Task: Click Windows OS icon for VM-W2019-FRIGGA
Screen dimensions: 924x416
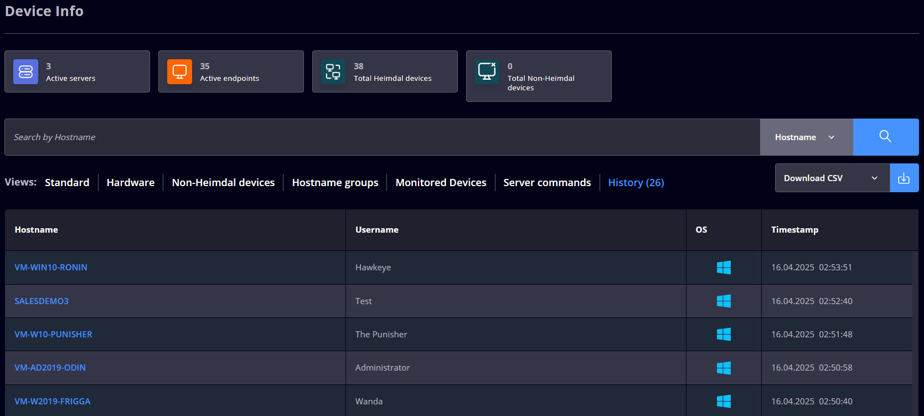Action: tap(724, 401)
